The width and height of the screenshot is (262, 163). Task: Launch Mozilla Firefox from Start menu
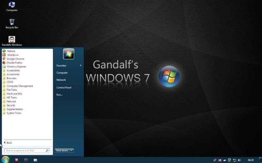click(x=15, y=63)
